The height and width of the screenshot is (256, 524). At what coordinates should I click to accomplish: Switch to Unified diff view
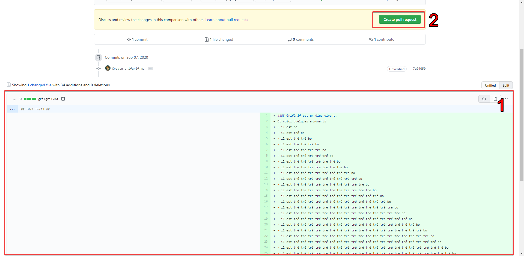coord(490,85)
